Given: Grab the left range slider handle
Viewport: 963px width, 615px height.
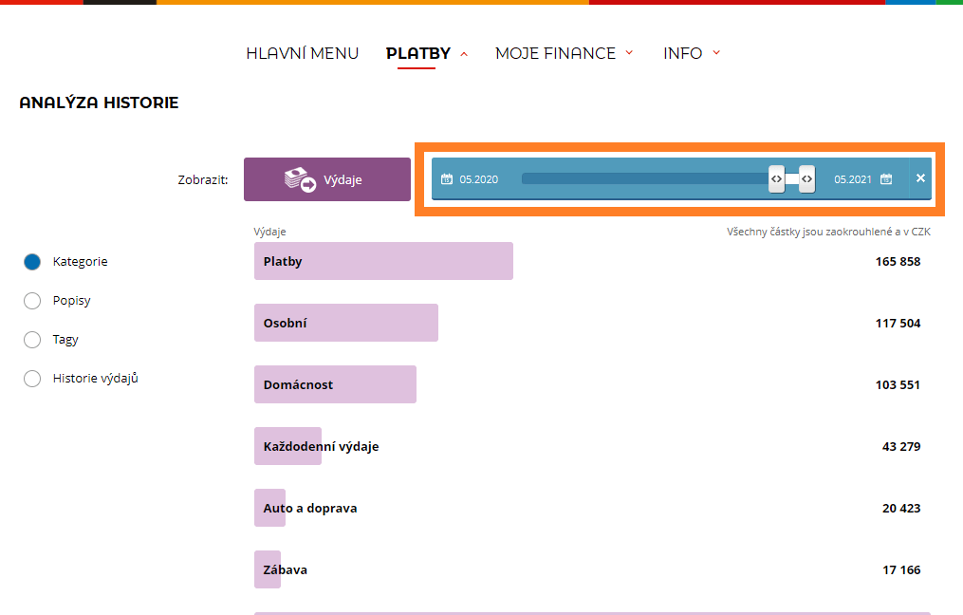Looking at the screenshot, I should (x=776, y=178).
